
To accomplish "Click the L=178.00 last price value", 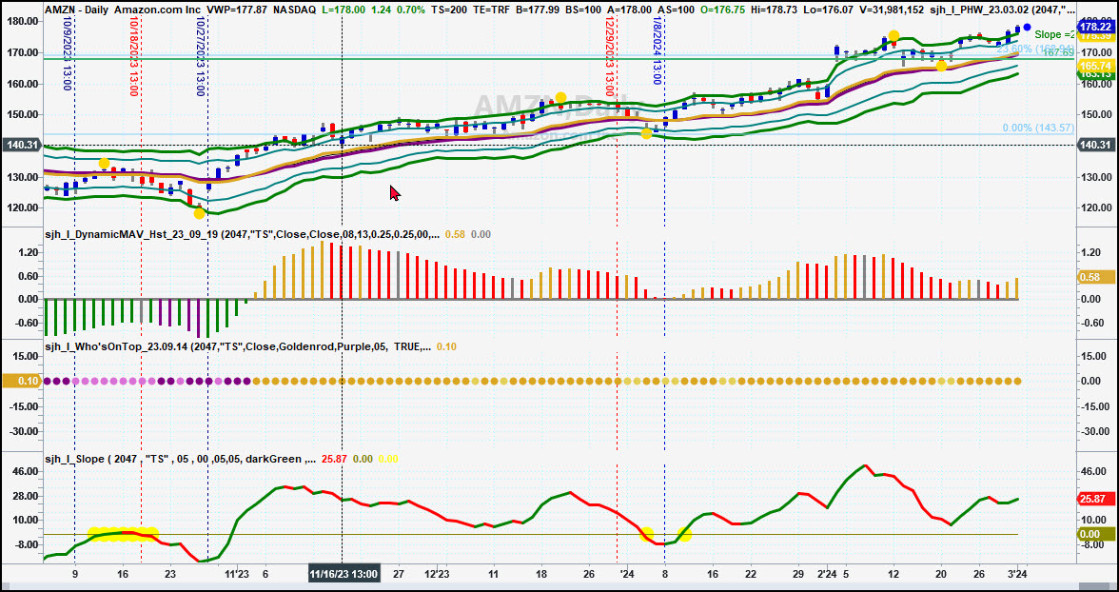I will coord(344,10).
